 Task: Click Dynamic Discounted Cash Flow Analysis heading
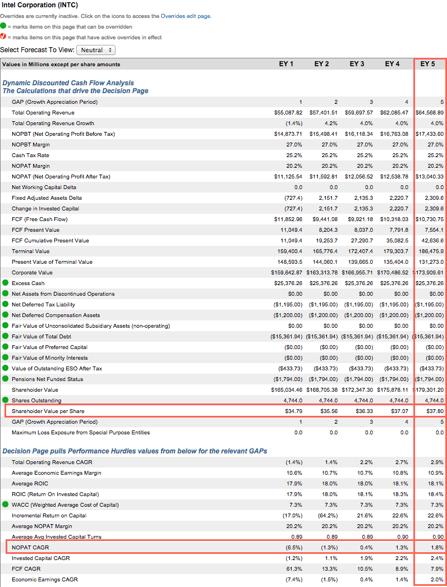tap(68, 82)
